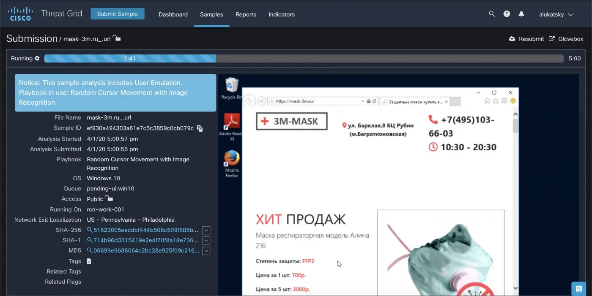Click the browser favorites star icon

click(496, 101)
